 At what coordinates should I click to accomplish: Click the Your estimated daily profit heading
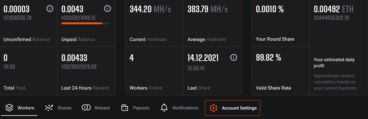334,63
